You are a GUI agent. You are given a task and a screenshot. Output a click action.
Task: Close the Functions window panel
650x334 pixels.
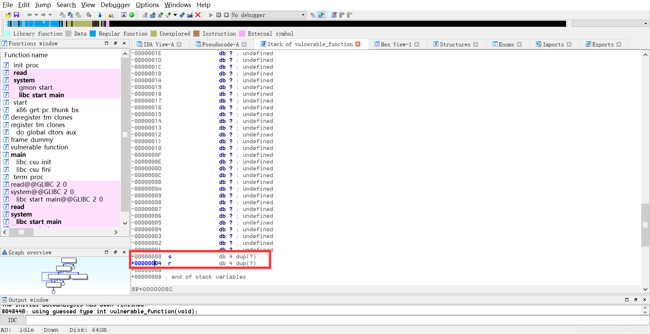tap(124, 43)
